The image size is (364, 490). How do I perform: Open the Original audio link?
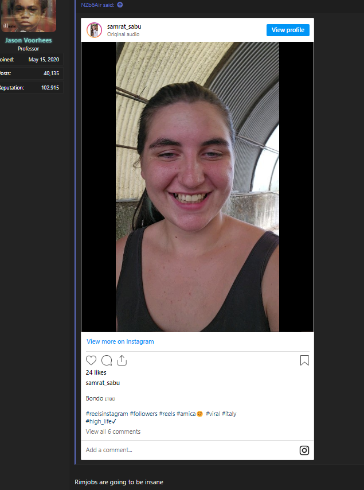(x=123, y=34)
